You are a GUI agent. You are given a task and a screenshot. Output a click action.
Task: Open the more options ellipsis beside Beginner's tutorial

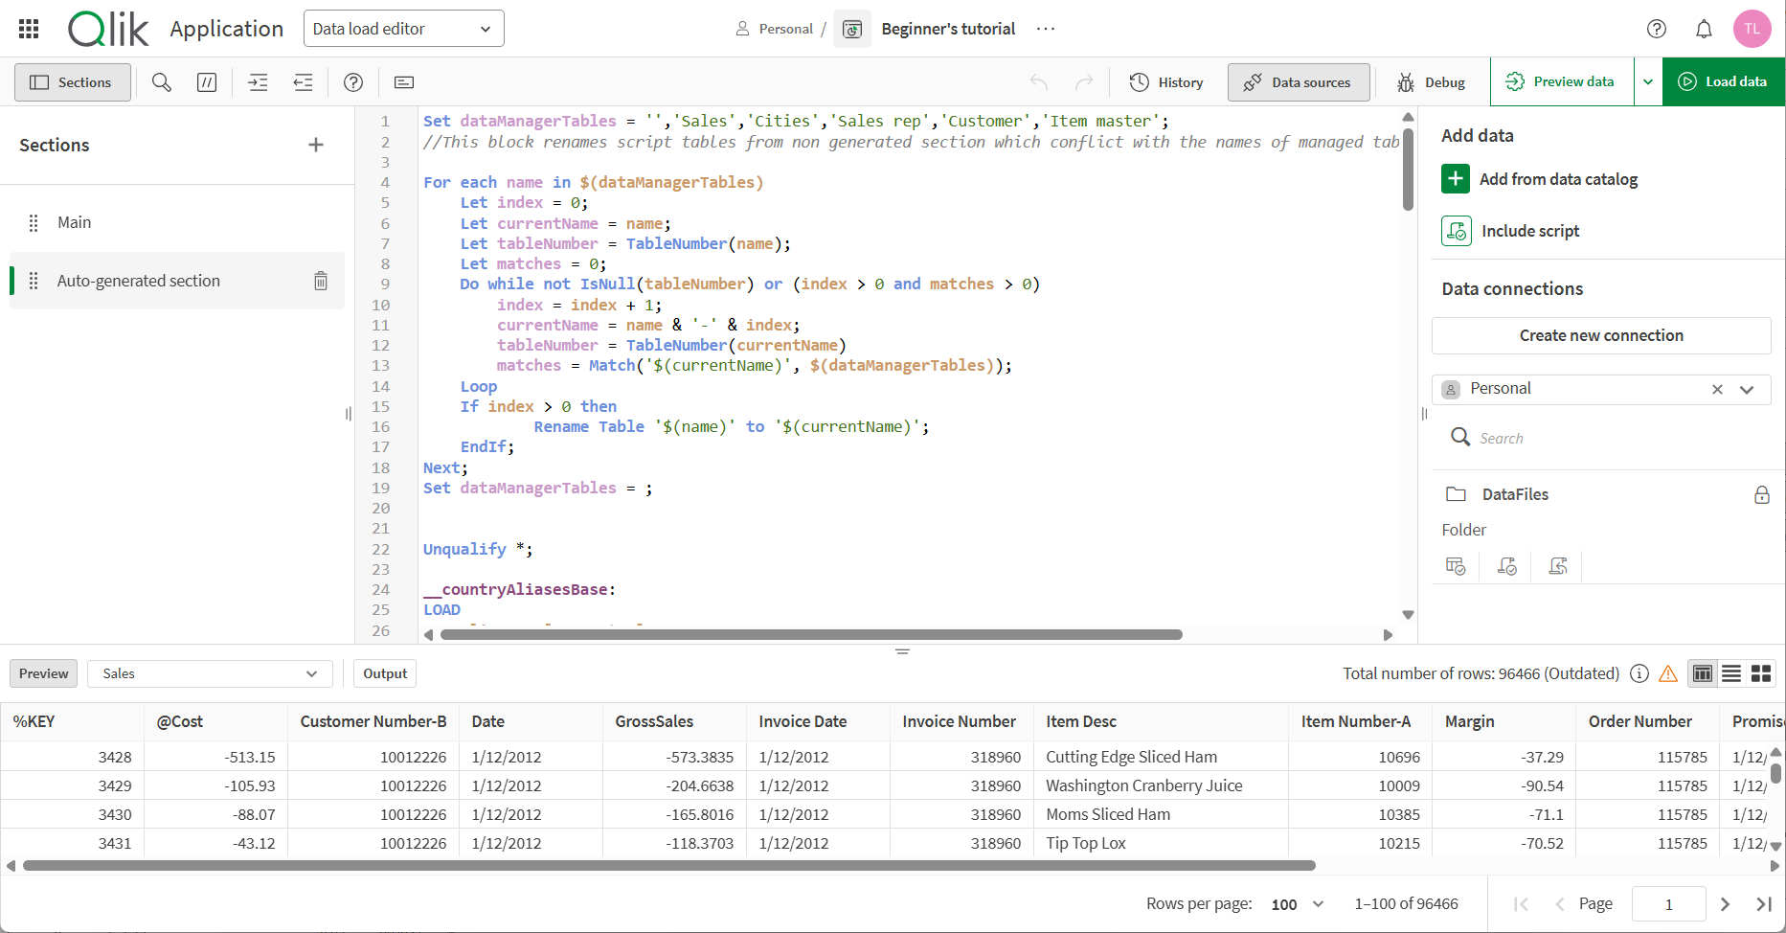click(1046, 29)
